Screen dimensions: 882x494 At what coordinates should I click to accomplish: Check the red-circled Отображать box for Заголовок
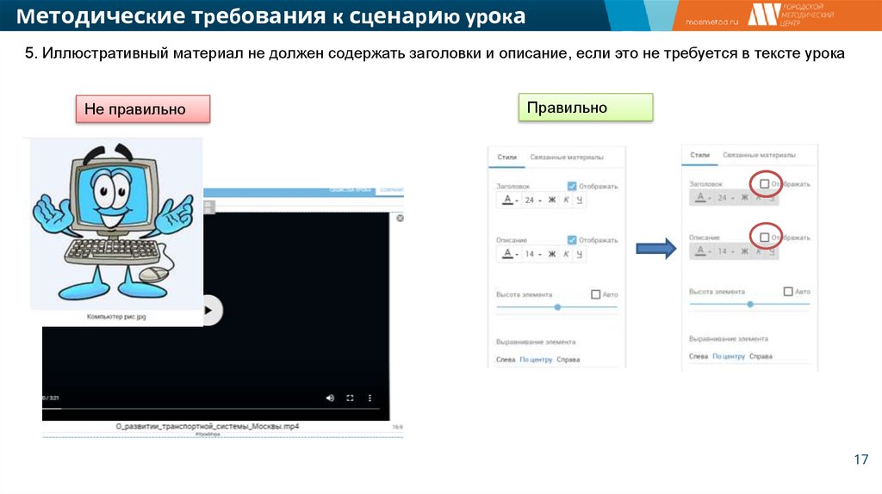tap(764, 183)
